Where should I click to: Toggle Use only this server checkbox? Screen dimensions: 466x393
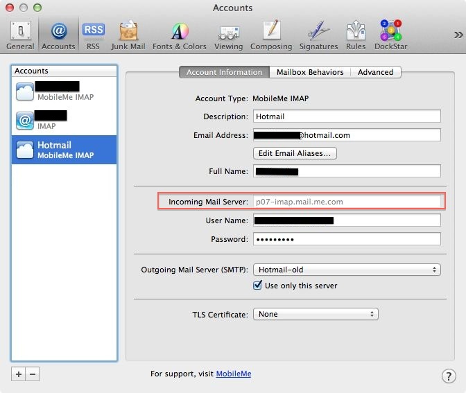[x=257, y=286]
